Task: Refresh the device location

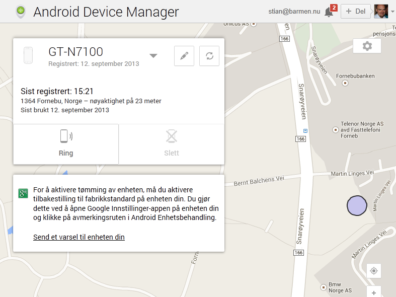Action: (x=209, y=56)
